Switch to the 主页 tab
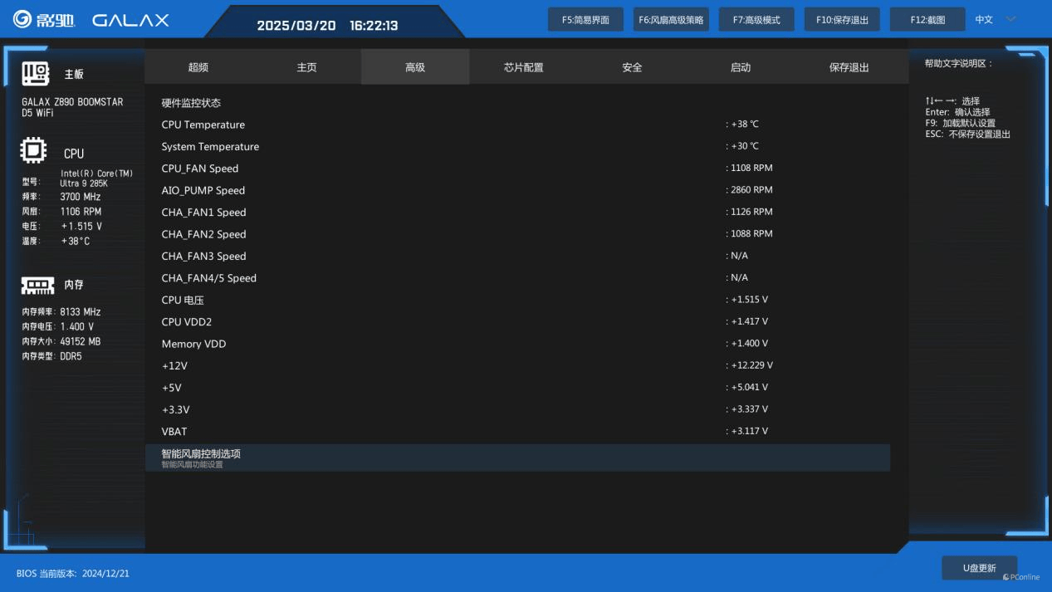The width and height of the screenshot is (1052, 592). 306,67
